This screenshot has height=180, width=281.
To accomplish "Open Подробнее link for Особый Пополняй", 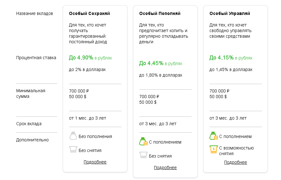I will pos(165,168).
